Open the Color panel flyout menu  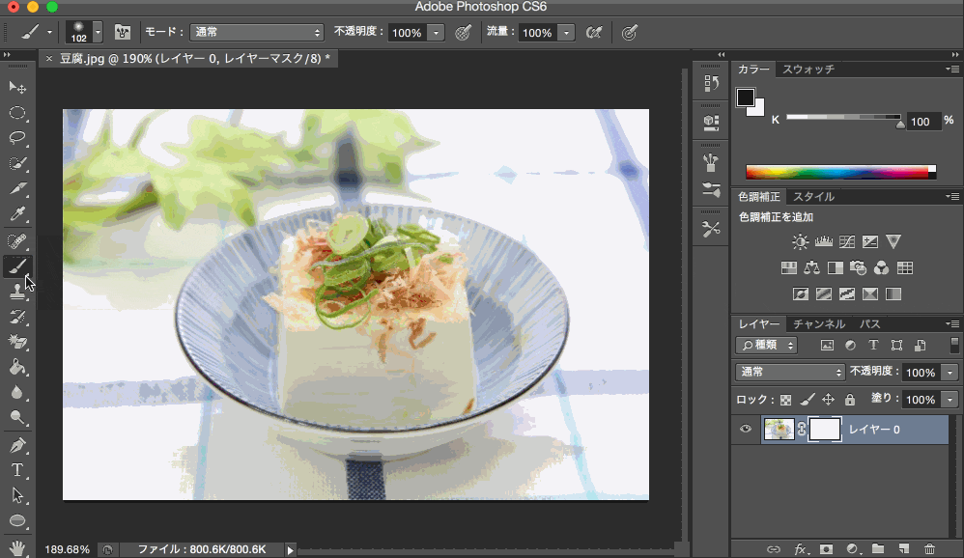click(952, 70)
